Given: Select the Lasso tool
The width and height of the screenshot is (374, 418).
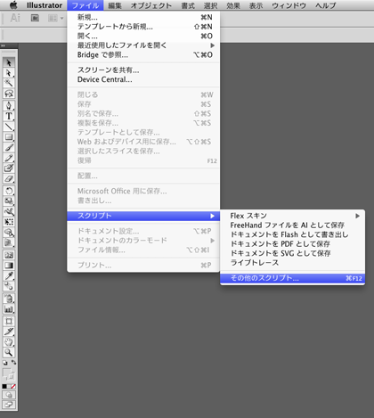Looking at the screenshot, I should [x=9, y=94].
